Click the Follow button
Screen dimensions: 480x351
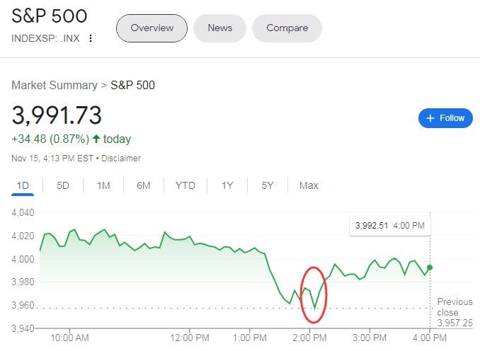click(x=445, y=118)
